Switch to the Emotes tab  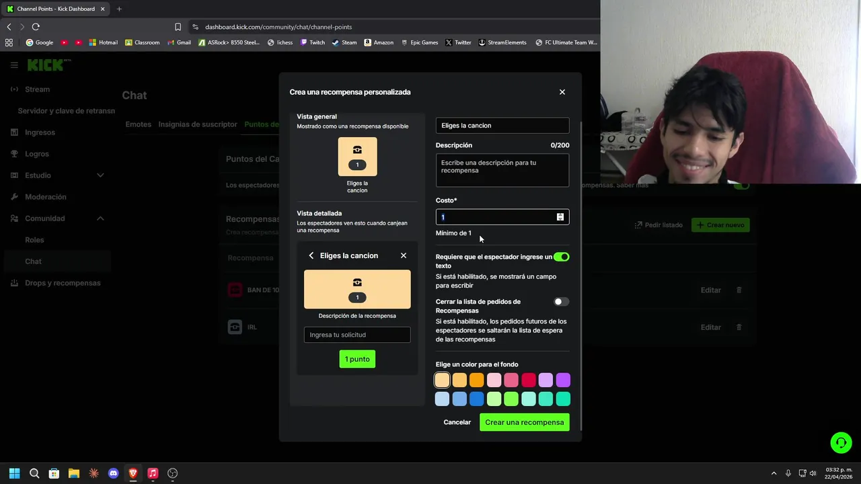138,124
